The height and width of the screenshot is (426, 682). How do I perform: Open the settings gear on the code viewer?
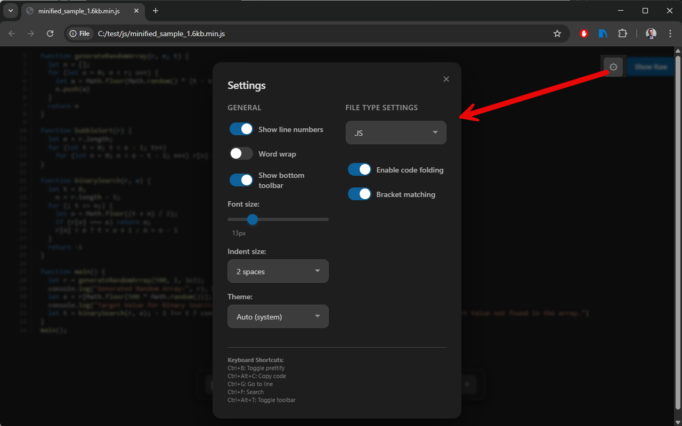coord(613,67)
